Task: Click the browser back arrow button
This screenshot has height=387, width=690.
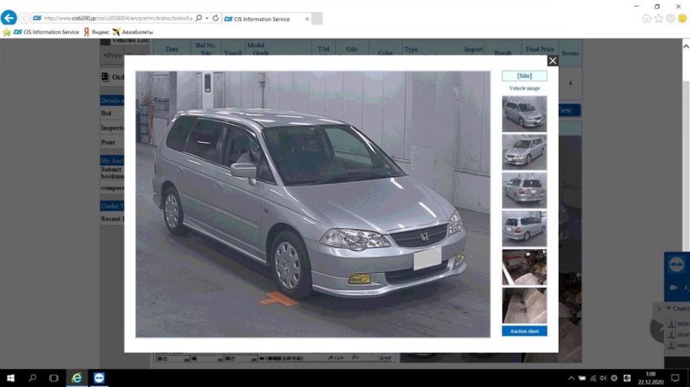Action: [x=9, y=18]
